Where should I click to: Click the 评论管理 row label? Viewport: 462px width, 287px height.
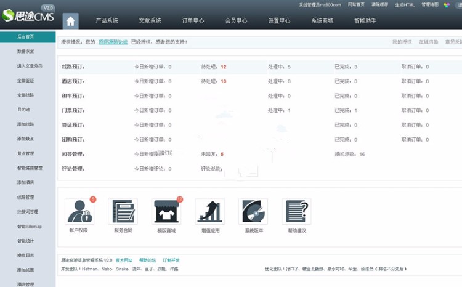point(73,169)
